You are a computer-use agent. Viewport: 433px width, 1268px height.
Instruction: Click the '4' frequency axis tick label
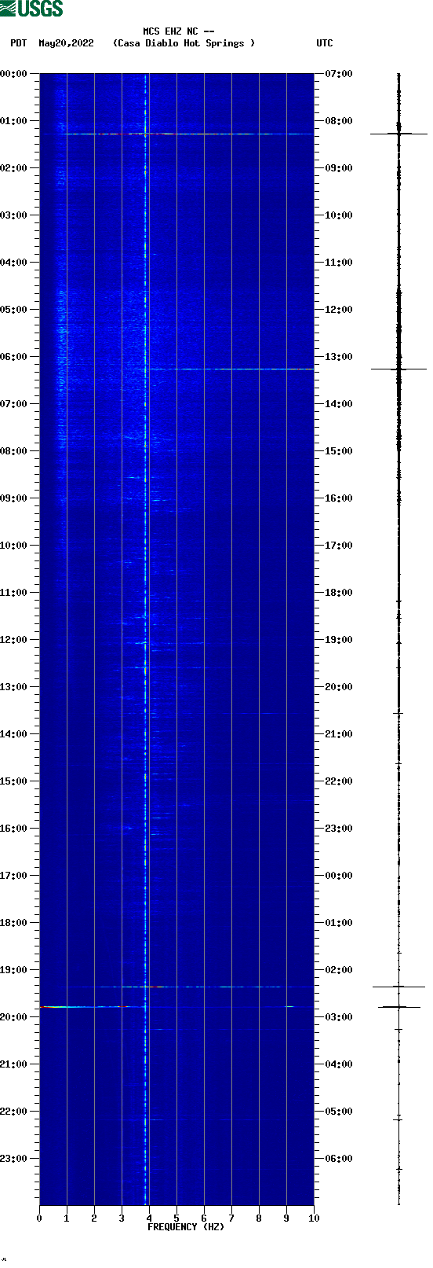point(149,1218)
